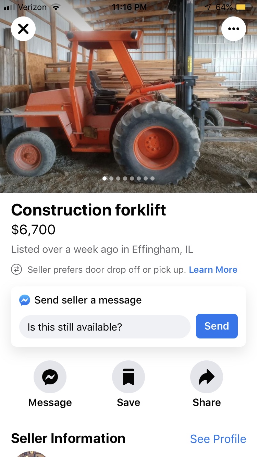Screen dimensions: 257x457
Task: Tap the drop off or pick up swap icon
Action: [x=16, y=270]
